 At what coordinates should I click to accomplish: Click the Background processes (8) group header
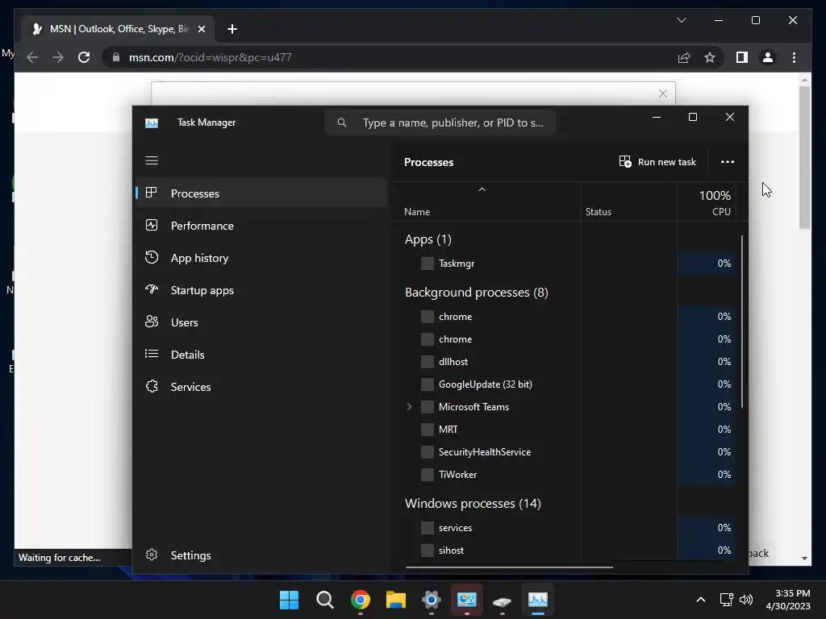(476, 292)
